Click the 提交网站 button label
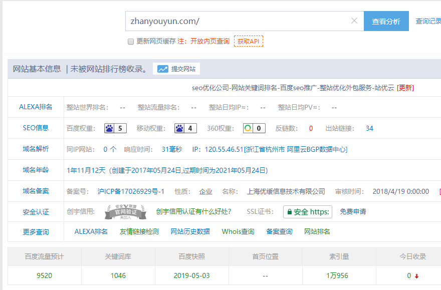Viewport: 441px width, 290px height. (183, 69)
